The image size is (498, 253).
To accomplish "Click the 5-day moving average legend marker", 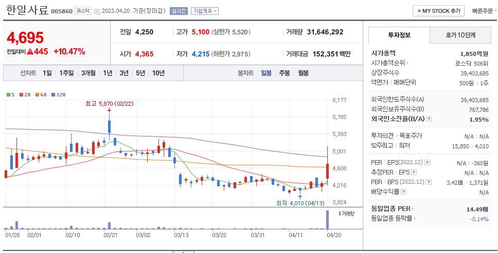I will [x=8, y=94].
